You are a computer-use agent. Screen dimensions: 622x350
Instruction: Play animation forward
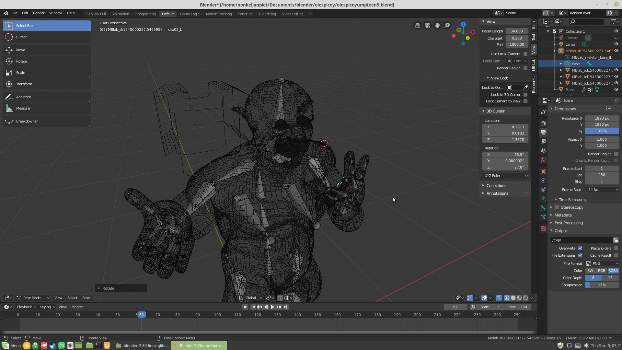click(272, 307)
